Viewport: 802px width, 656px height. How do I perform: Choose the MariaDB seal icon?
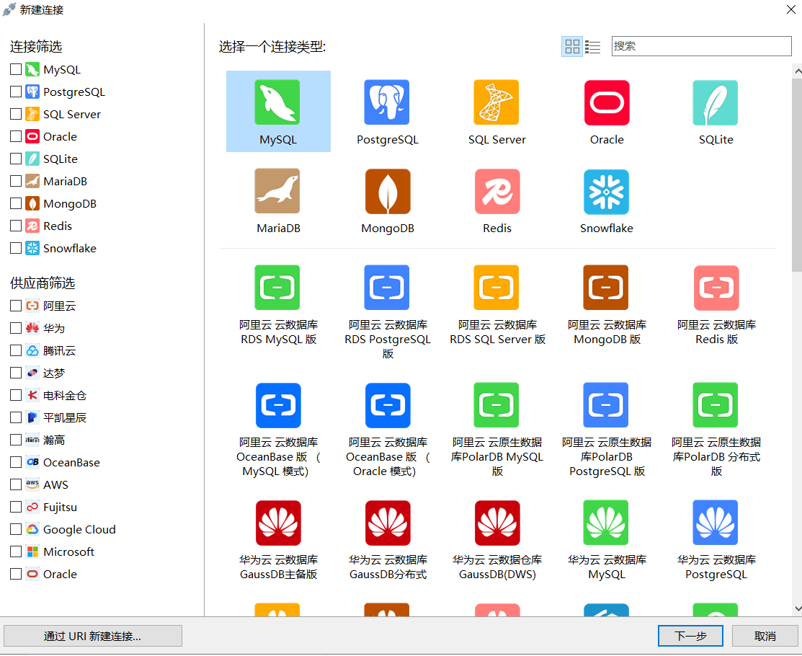(277, 192)
